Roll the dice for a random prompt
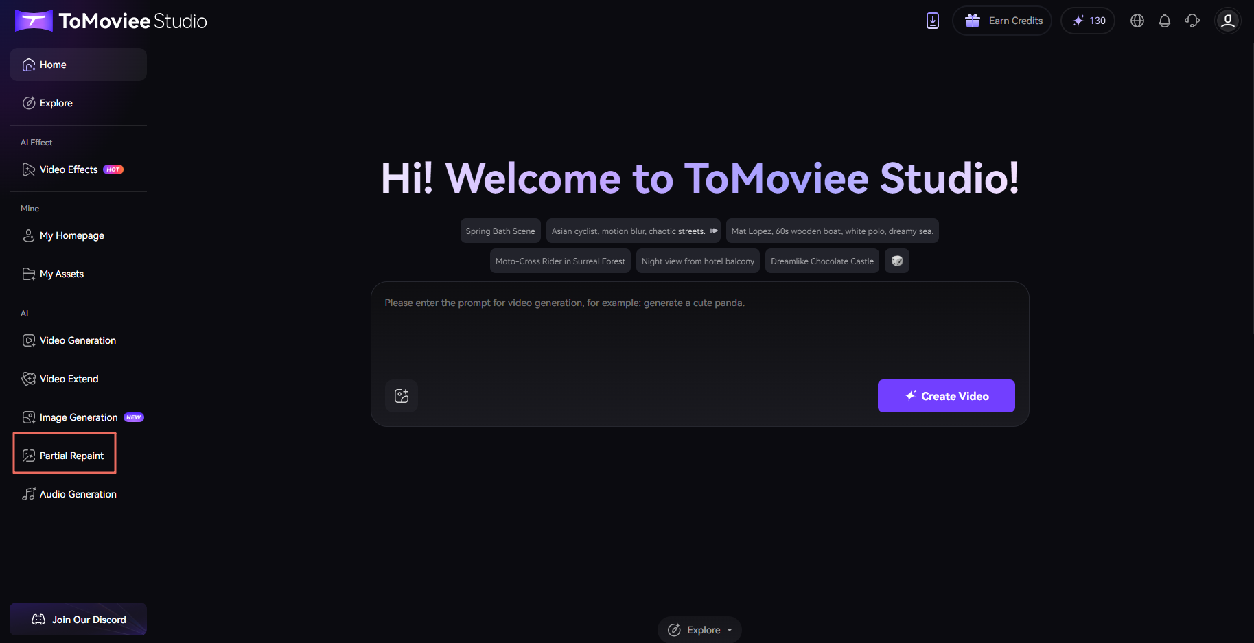The height and width of the screenshot is (643, 1254). [896, 261]
